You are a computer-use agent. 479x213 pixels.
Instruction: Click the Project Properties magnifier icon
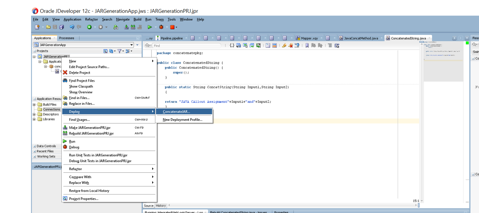tap(65, 199)
